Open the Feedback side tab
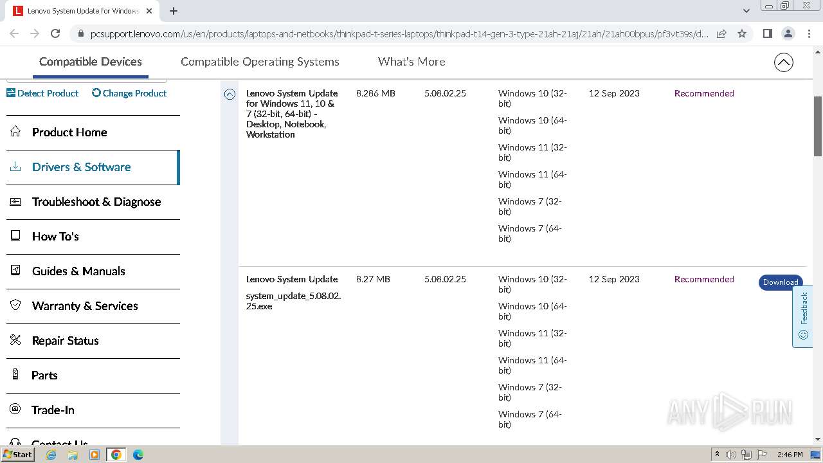This screenshot has width=823, height=463. pyautogui.click(x=802, y=316)
